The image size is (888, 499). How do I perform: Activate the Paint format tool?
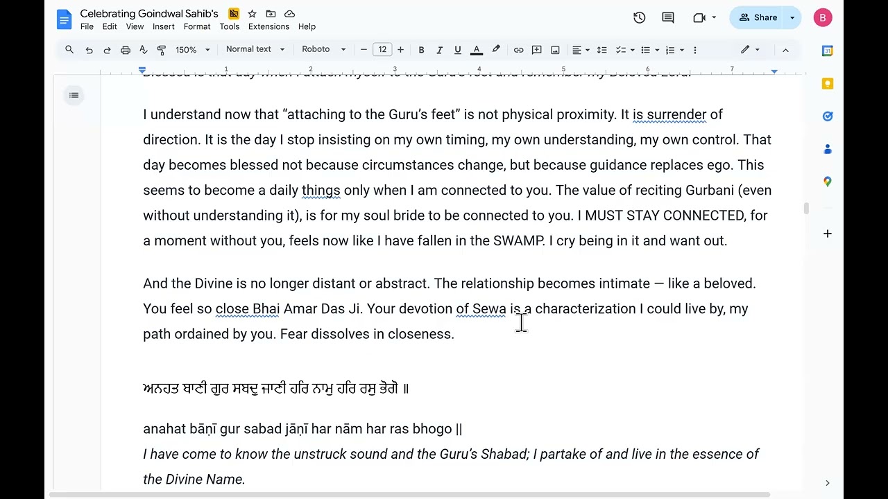[x=162, y=50]
